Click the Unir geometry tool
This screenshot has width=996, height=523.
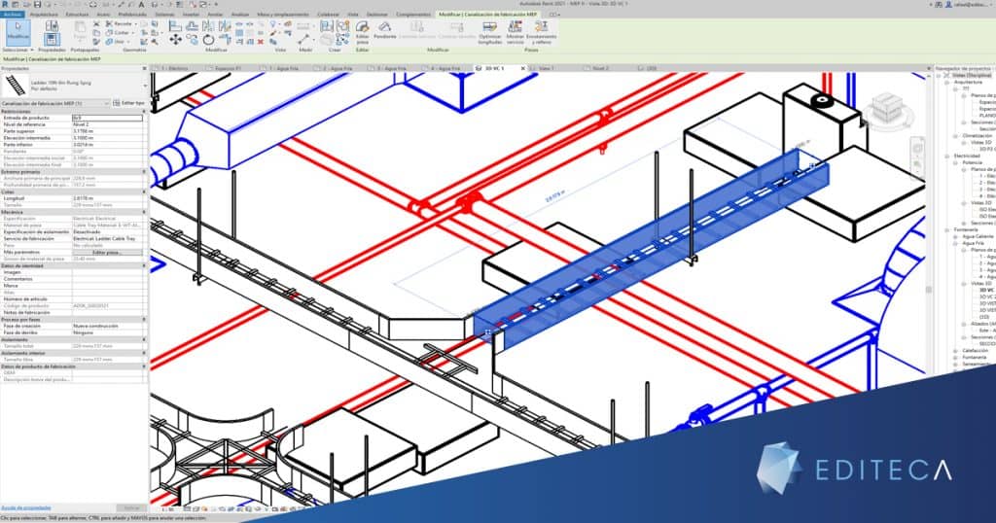[x=116, y=41]
